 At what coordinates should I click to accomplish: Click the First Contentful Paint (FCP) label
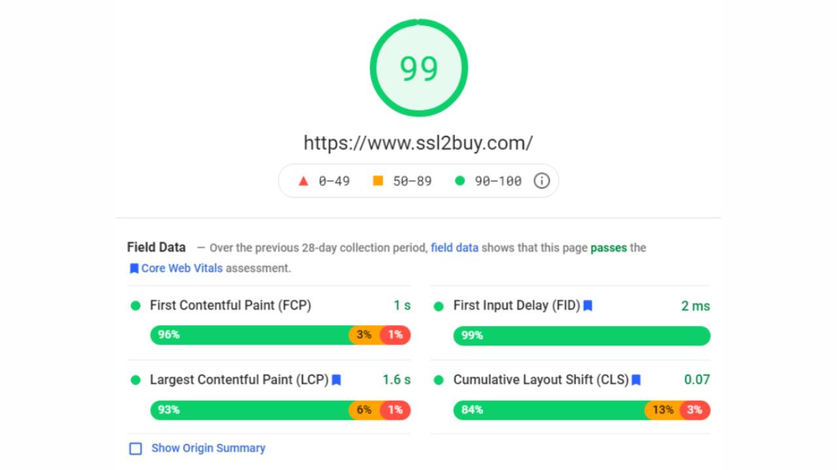[230, 305]
